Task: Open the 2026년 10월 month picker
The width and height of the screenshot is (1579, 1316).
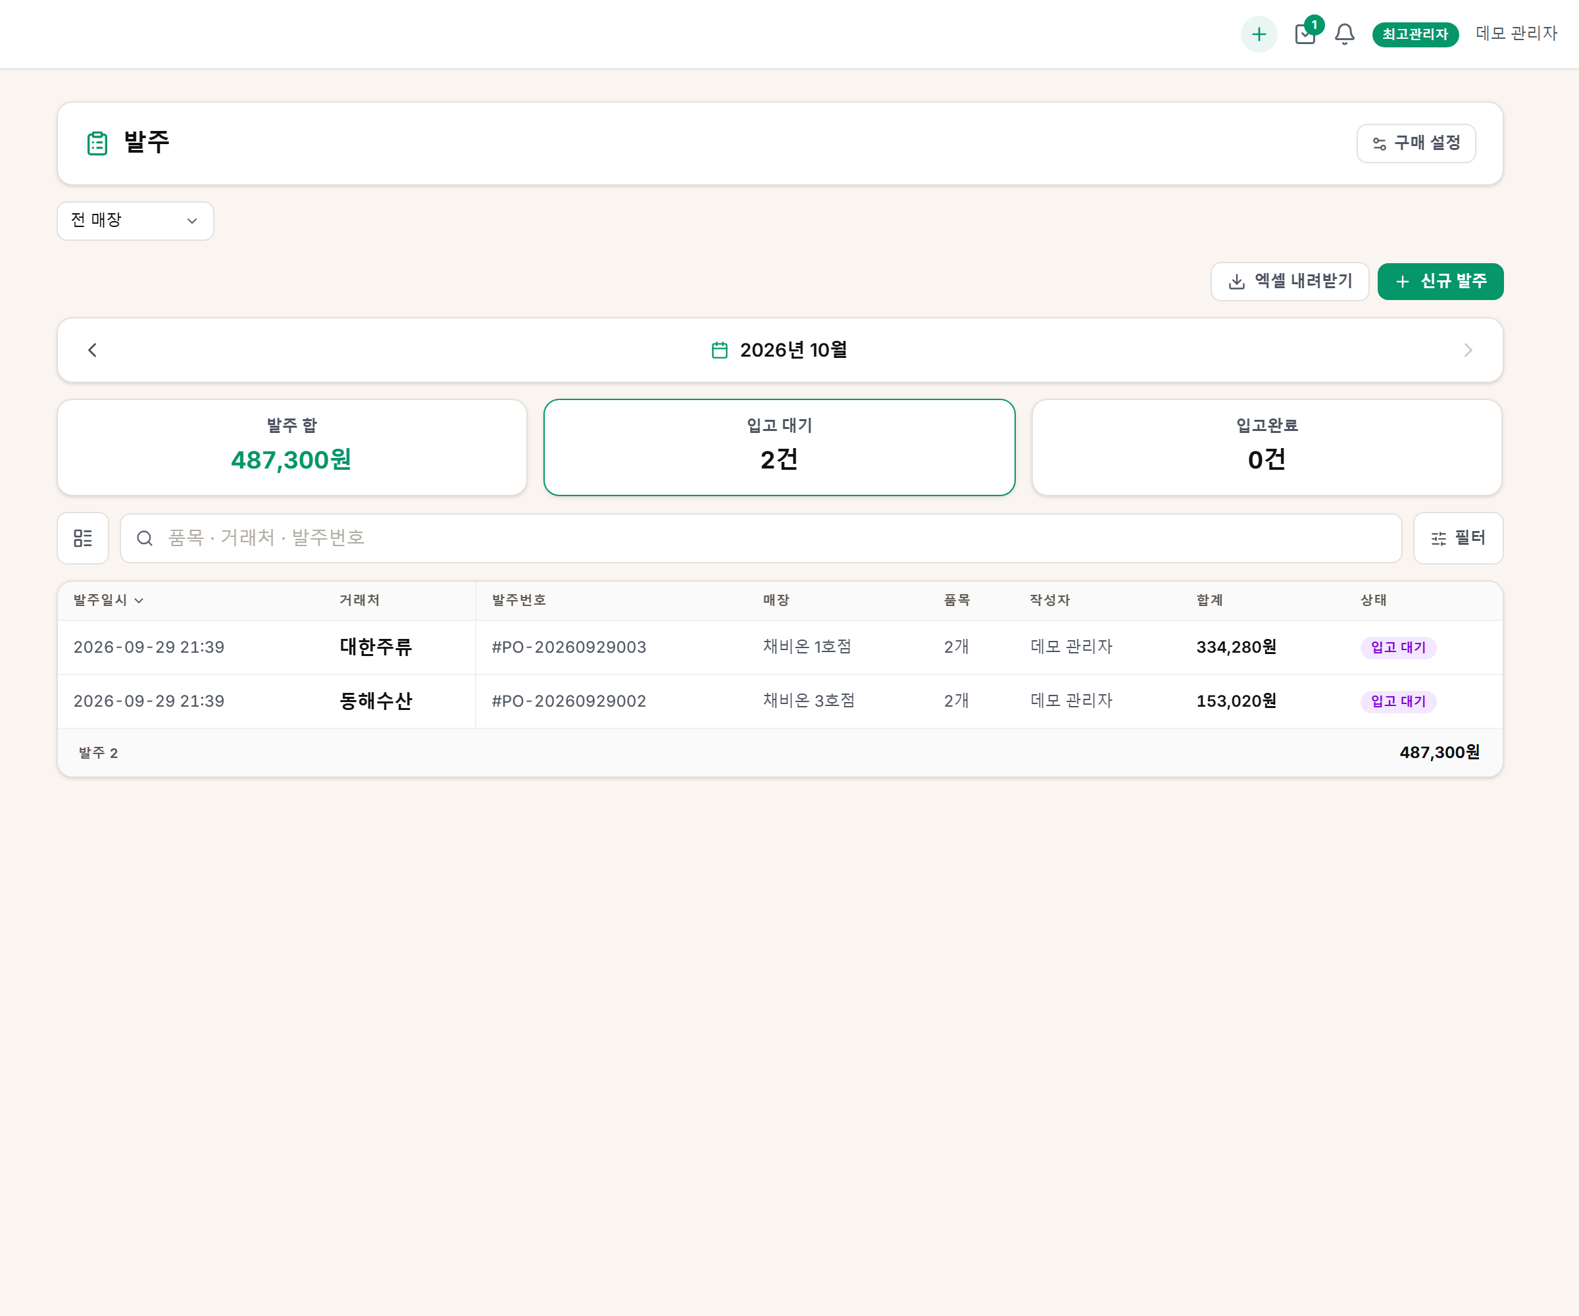Action: coord(780,349)
